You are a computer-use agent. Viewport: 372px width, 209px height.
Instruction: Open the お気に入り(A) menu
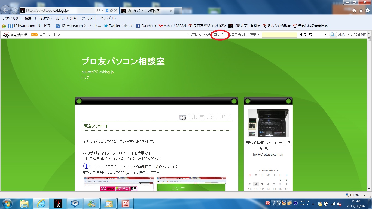click(x=67, y=18)
